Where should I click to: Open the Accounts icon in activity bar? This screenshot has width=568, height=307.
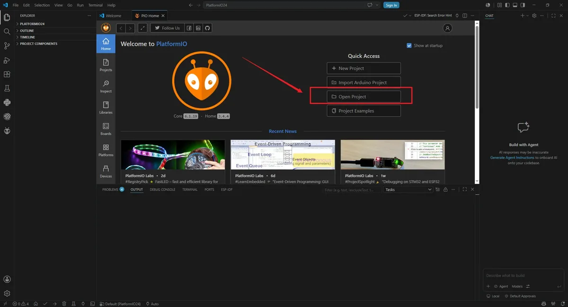click(7, 280)
